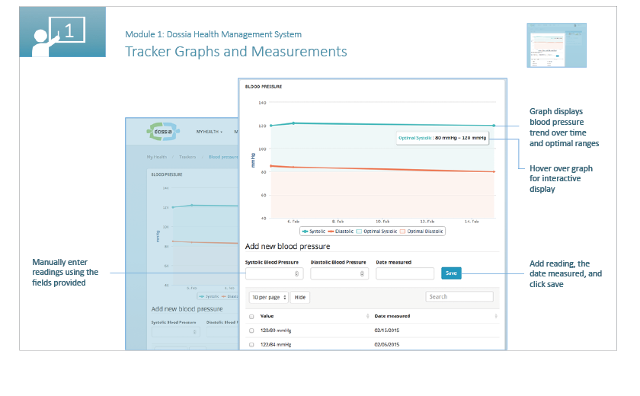The height and width of the screenshot is (396, 640).
Task: Open the 10 per page dropdown
Action: point(268,297)
